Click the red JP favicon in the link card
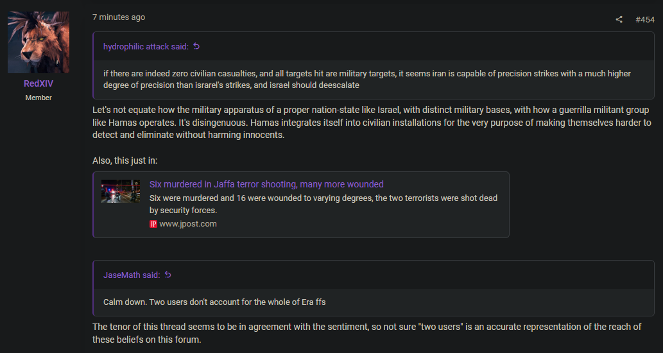Image resolution: width=663 pixels, height=353 pixels. tap(153, 224)
